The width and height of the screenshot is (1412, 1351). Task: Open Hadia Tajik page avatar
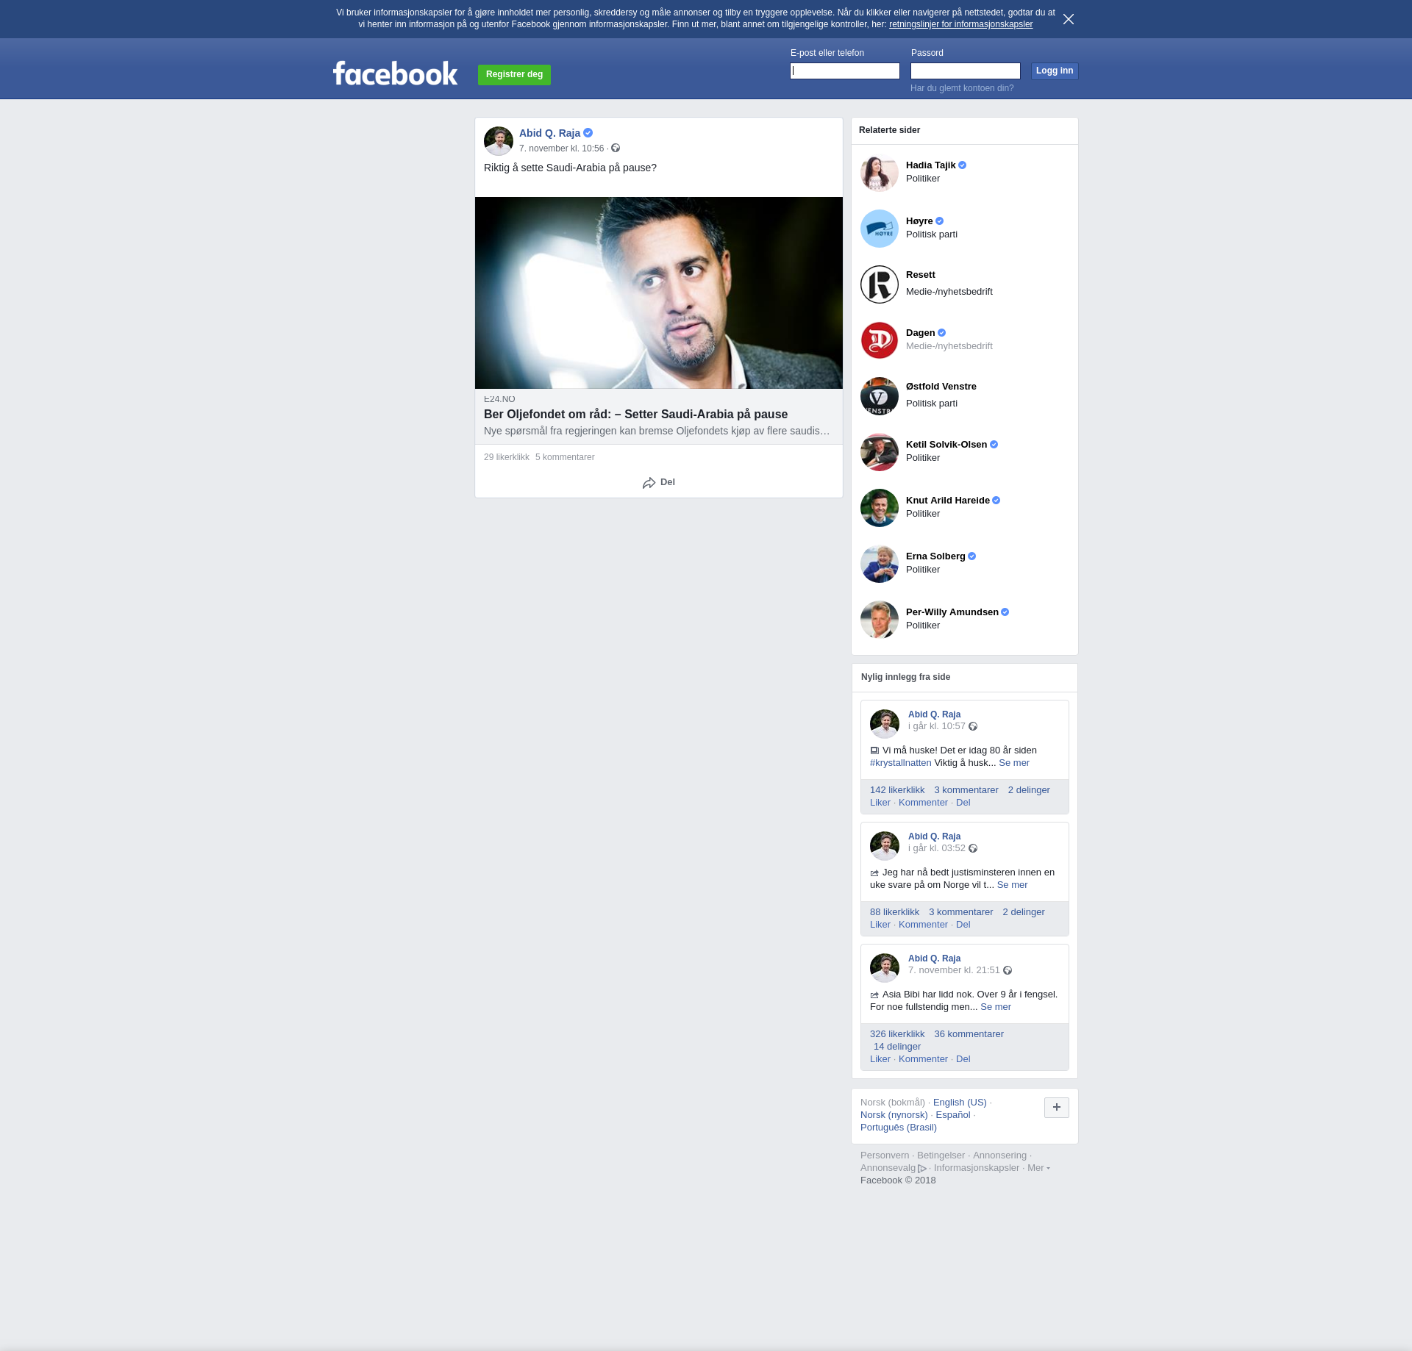click(880, 173)
